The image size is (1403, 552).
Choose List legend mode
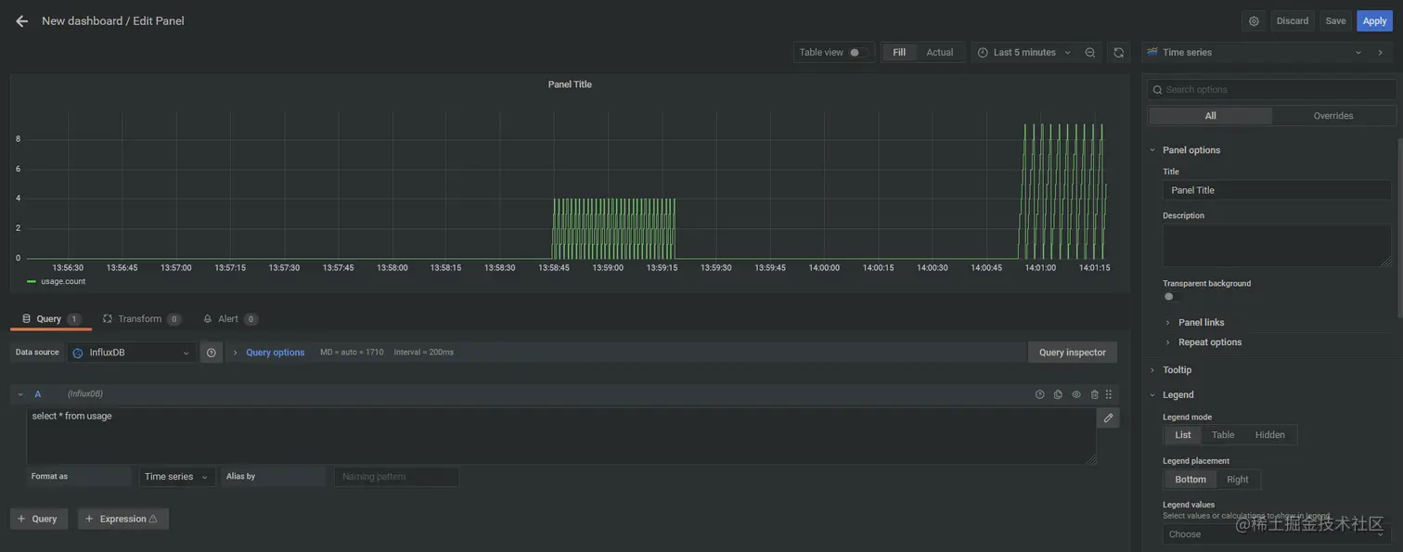pos(1183,435)
